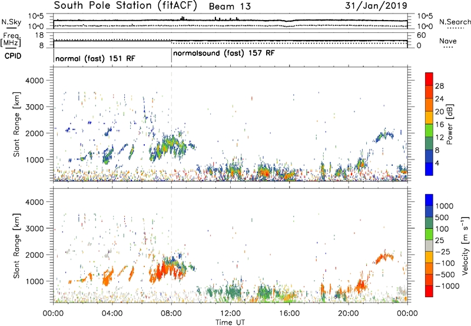
Task: Click the dashed 08:00 line in the power panel
Action: pyautogui.click(x=171, y=124)
